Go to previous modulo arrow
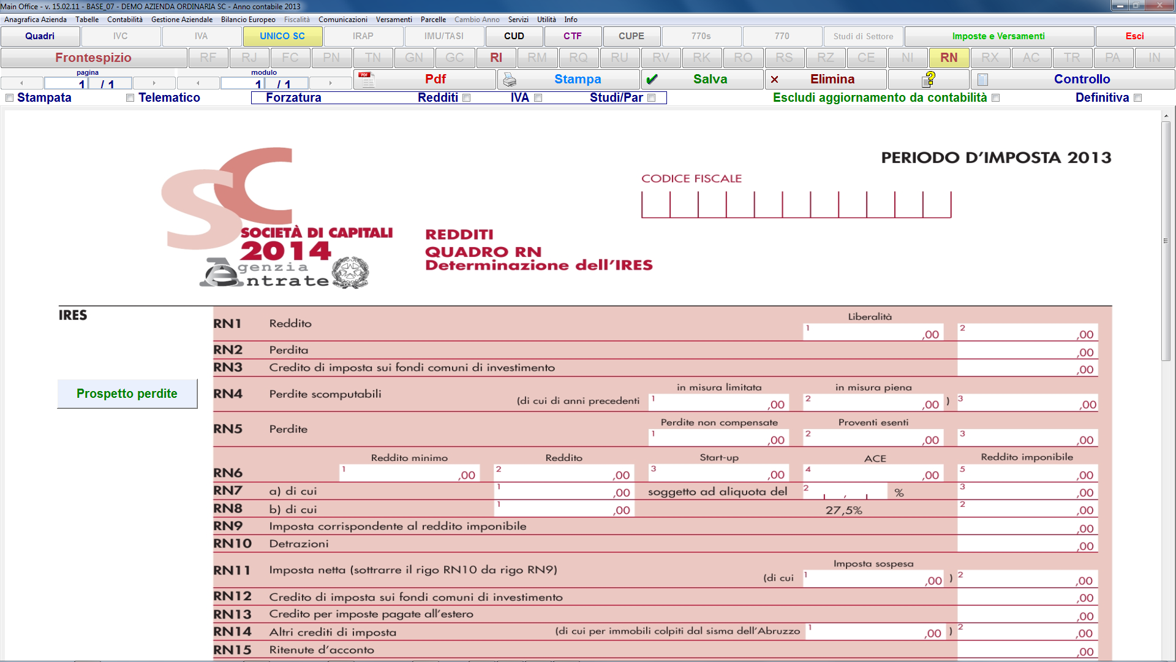Viewport: 1176px width, 662px height. [198, 83]
